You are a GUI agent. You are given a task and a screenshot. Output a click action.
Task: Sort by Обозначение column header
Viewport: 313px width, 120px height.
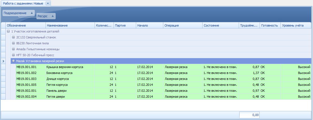tap(25, 25)
